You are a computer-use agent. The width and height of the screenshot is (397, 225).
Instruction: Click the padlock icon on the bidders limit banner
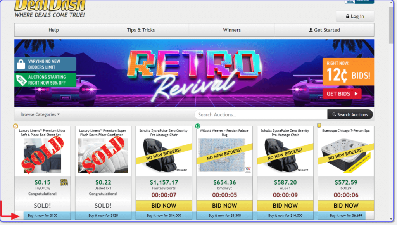[x=21, y=64]
